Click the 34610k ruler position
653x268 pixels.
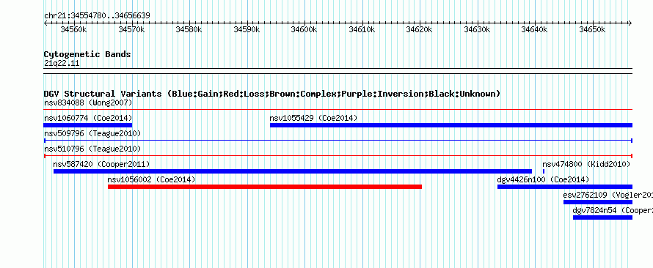[362, 29]
